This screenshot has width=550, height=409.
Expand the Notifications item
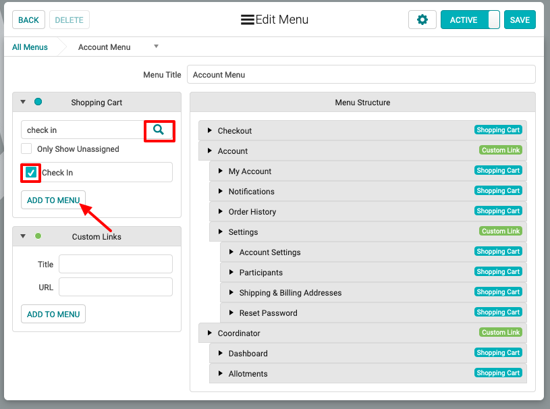[x=220, y=191]
